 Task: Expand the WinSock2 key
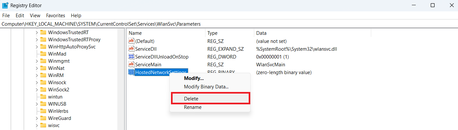click(x=36, y=90)
